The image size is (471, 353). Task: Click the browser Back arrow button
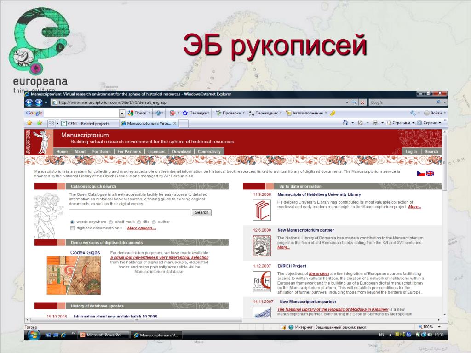(x=29, y=102)
